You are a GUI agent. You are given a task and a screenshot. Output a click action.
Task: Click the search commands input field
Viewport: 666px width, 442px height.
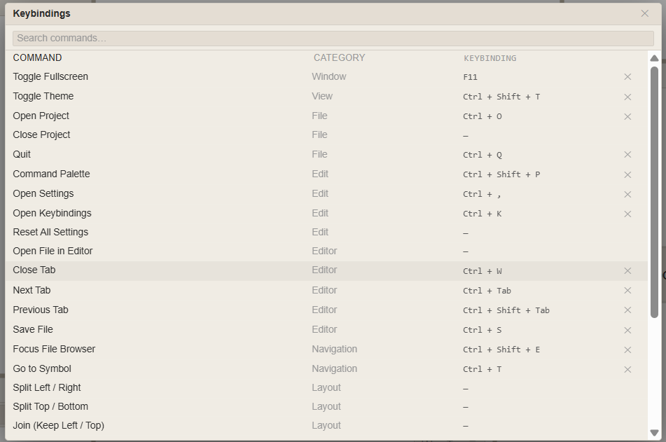point(333,39)
